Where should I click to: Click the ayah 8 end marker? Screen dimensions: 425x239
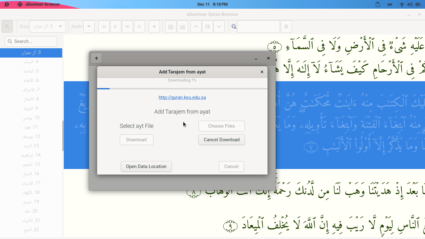(193, 193)
